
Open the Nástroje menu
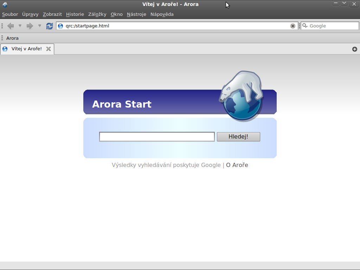tap(137, 14)
